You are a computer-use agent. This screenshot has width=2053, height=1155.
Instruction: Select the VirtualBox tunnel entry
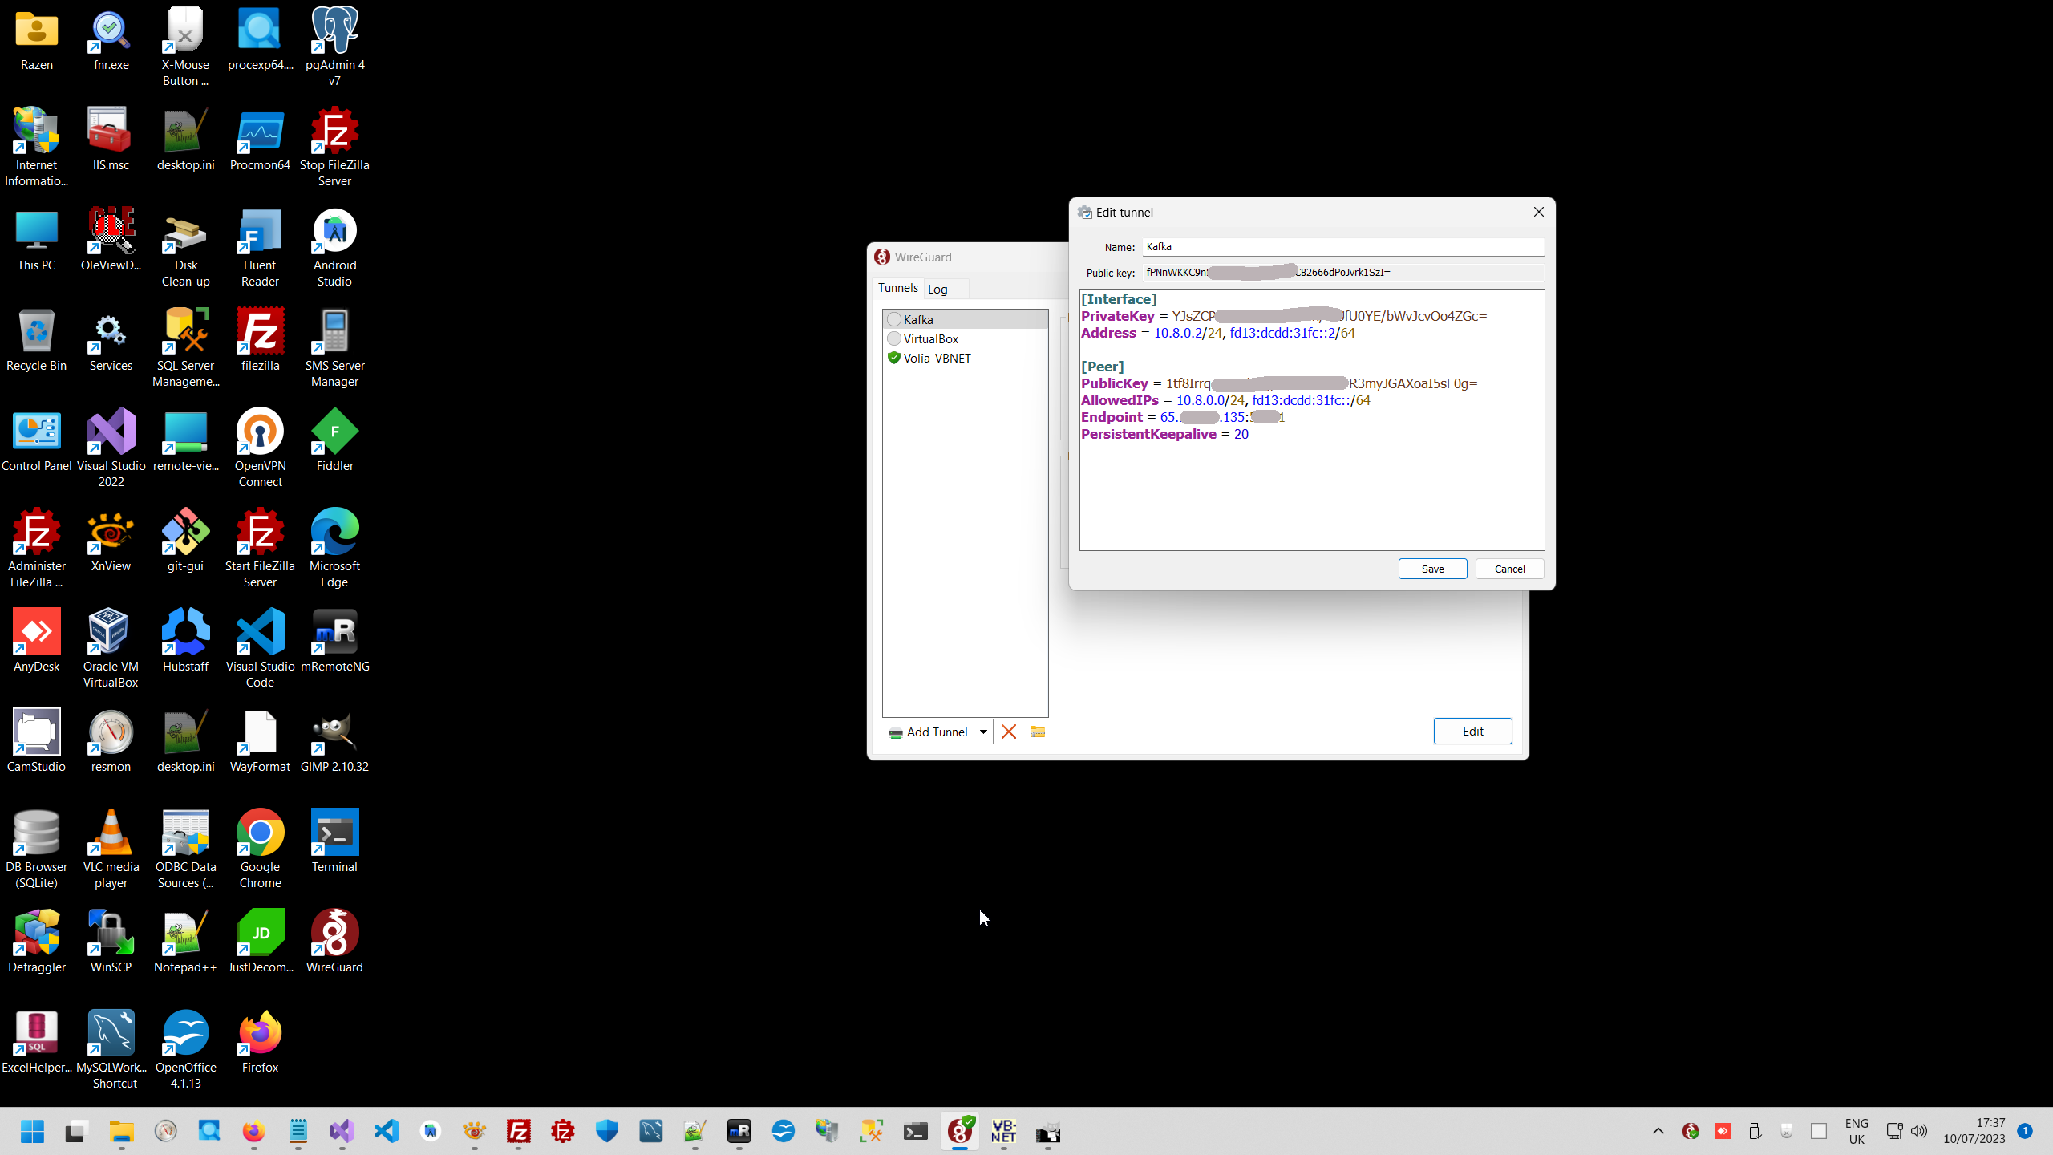click(930, 338)
